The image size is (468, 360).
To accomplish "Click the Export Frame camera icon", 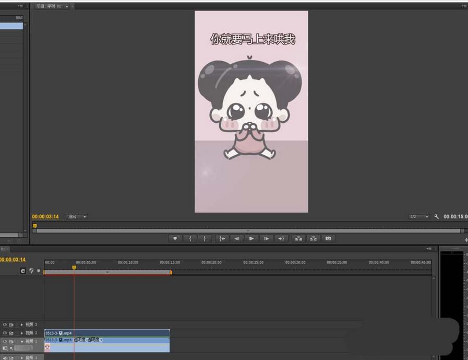I will coord(328,238).
